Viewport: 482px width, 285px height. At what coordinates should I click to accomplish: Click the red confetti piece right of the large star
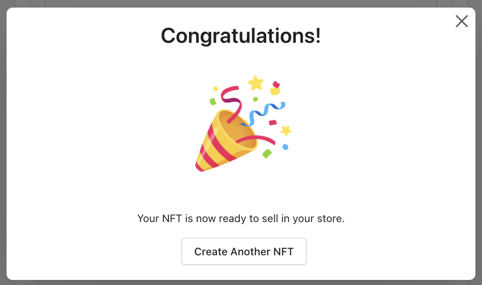pos(276,84)
